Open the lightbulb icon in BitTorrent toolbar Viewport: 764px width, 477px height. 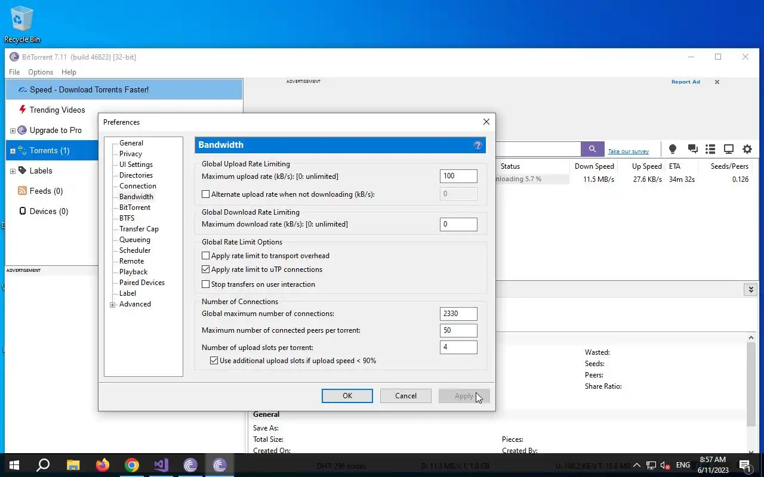tap(673, 149)
